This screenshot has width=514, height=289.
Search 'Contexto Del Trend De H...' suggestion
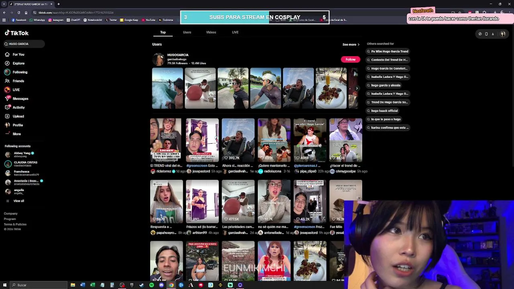click(x=387, y=60)
